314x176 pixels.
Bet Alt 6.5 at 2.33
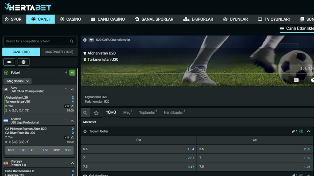coord(255,149)
